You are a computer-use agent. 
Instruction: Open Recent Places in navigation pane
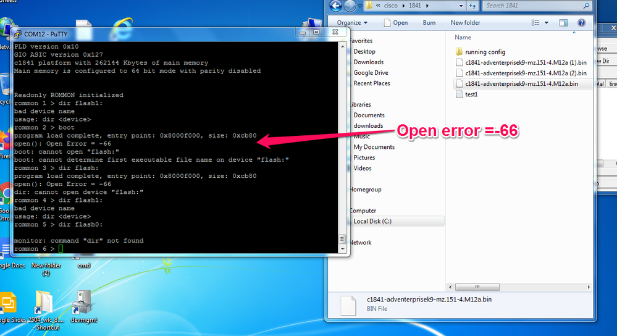point(372,83)
